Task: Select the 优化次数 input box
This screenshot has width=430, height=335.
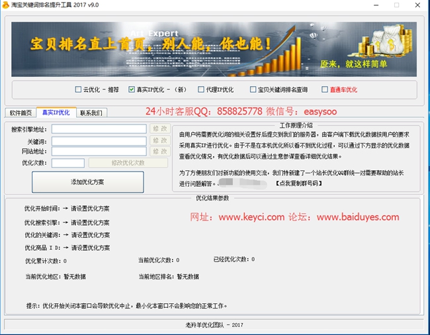Action: click(x=68, y=163)
